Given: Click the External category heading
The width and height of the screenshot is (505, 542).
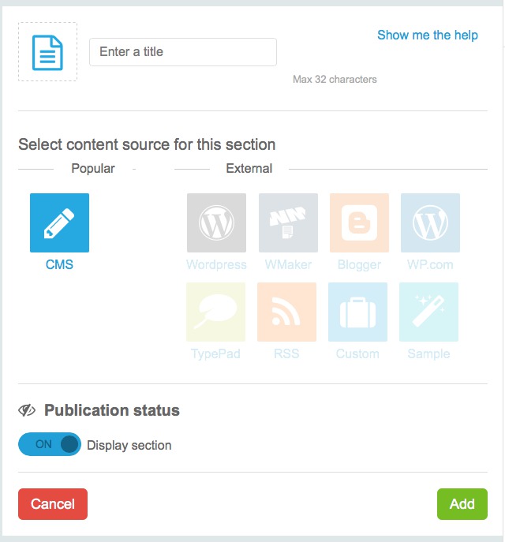Looking at the screenshot, I should pyautogui.click(x=249, y=168).
